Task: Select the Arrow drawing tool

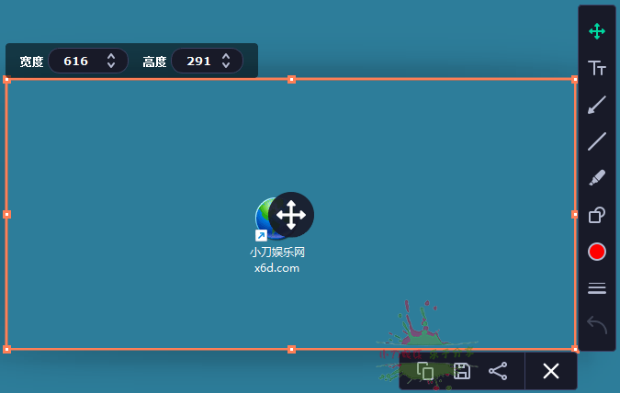Action: pyautogui.click(x=596, y=105)
